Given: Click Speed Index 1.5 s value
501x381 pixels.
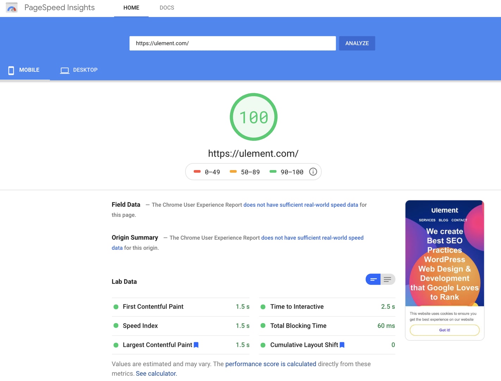Looking at the screenshot, I should 242,326.
